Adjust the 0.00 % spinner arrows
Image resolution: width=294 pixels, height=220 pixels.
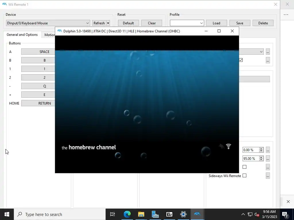pyautogui.click(x=261, y=150)
